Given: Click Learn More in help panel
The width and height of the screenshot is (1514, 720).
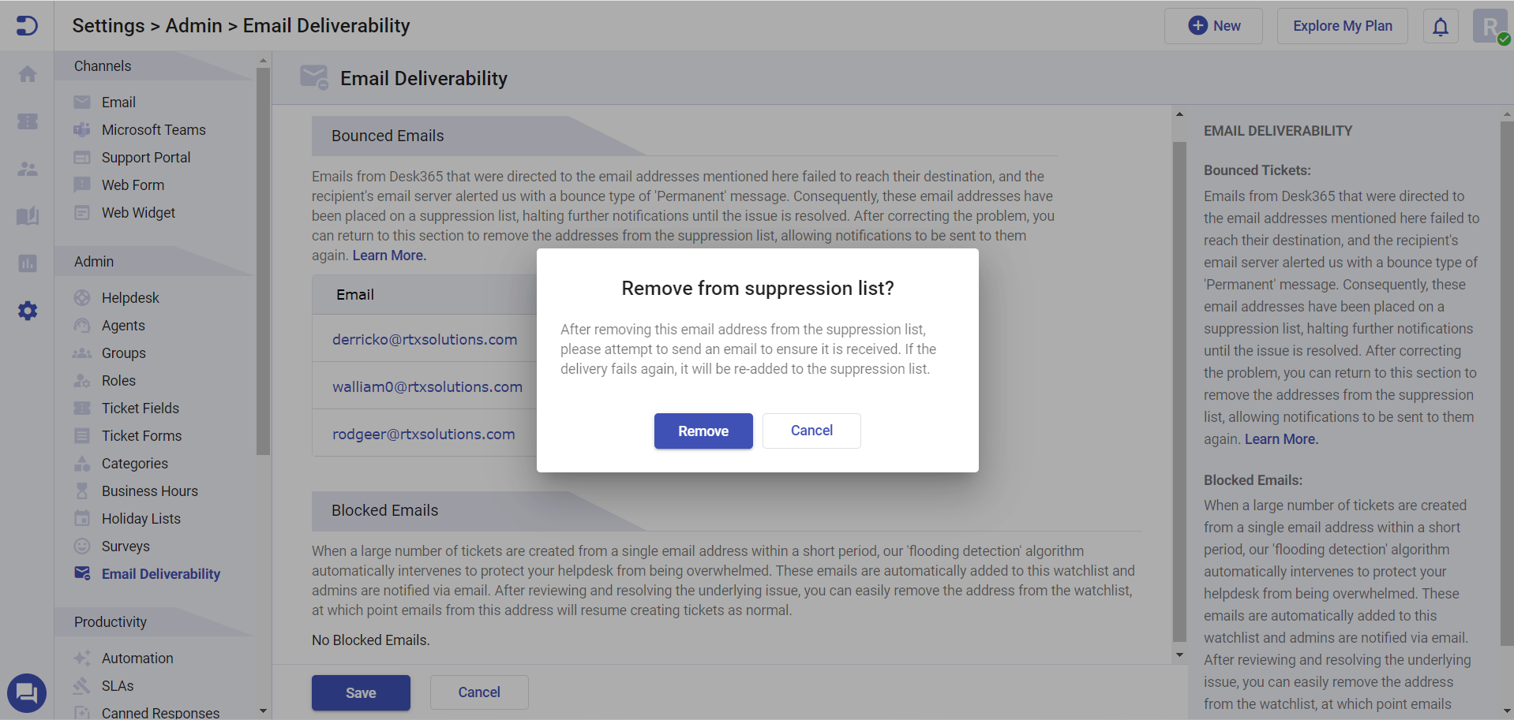Looking at the screenshot, I should (x=1281, y=439).
